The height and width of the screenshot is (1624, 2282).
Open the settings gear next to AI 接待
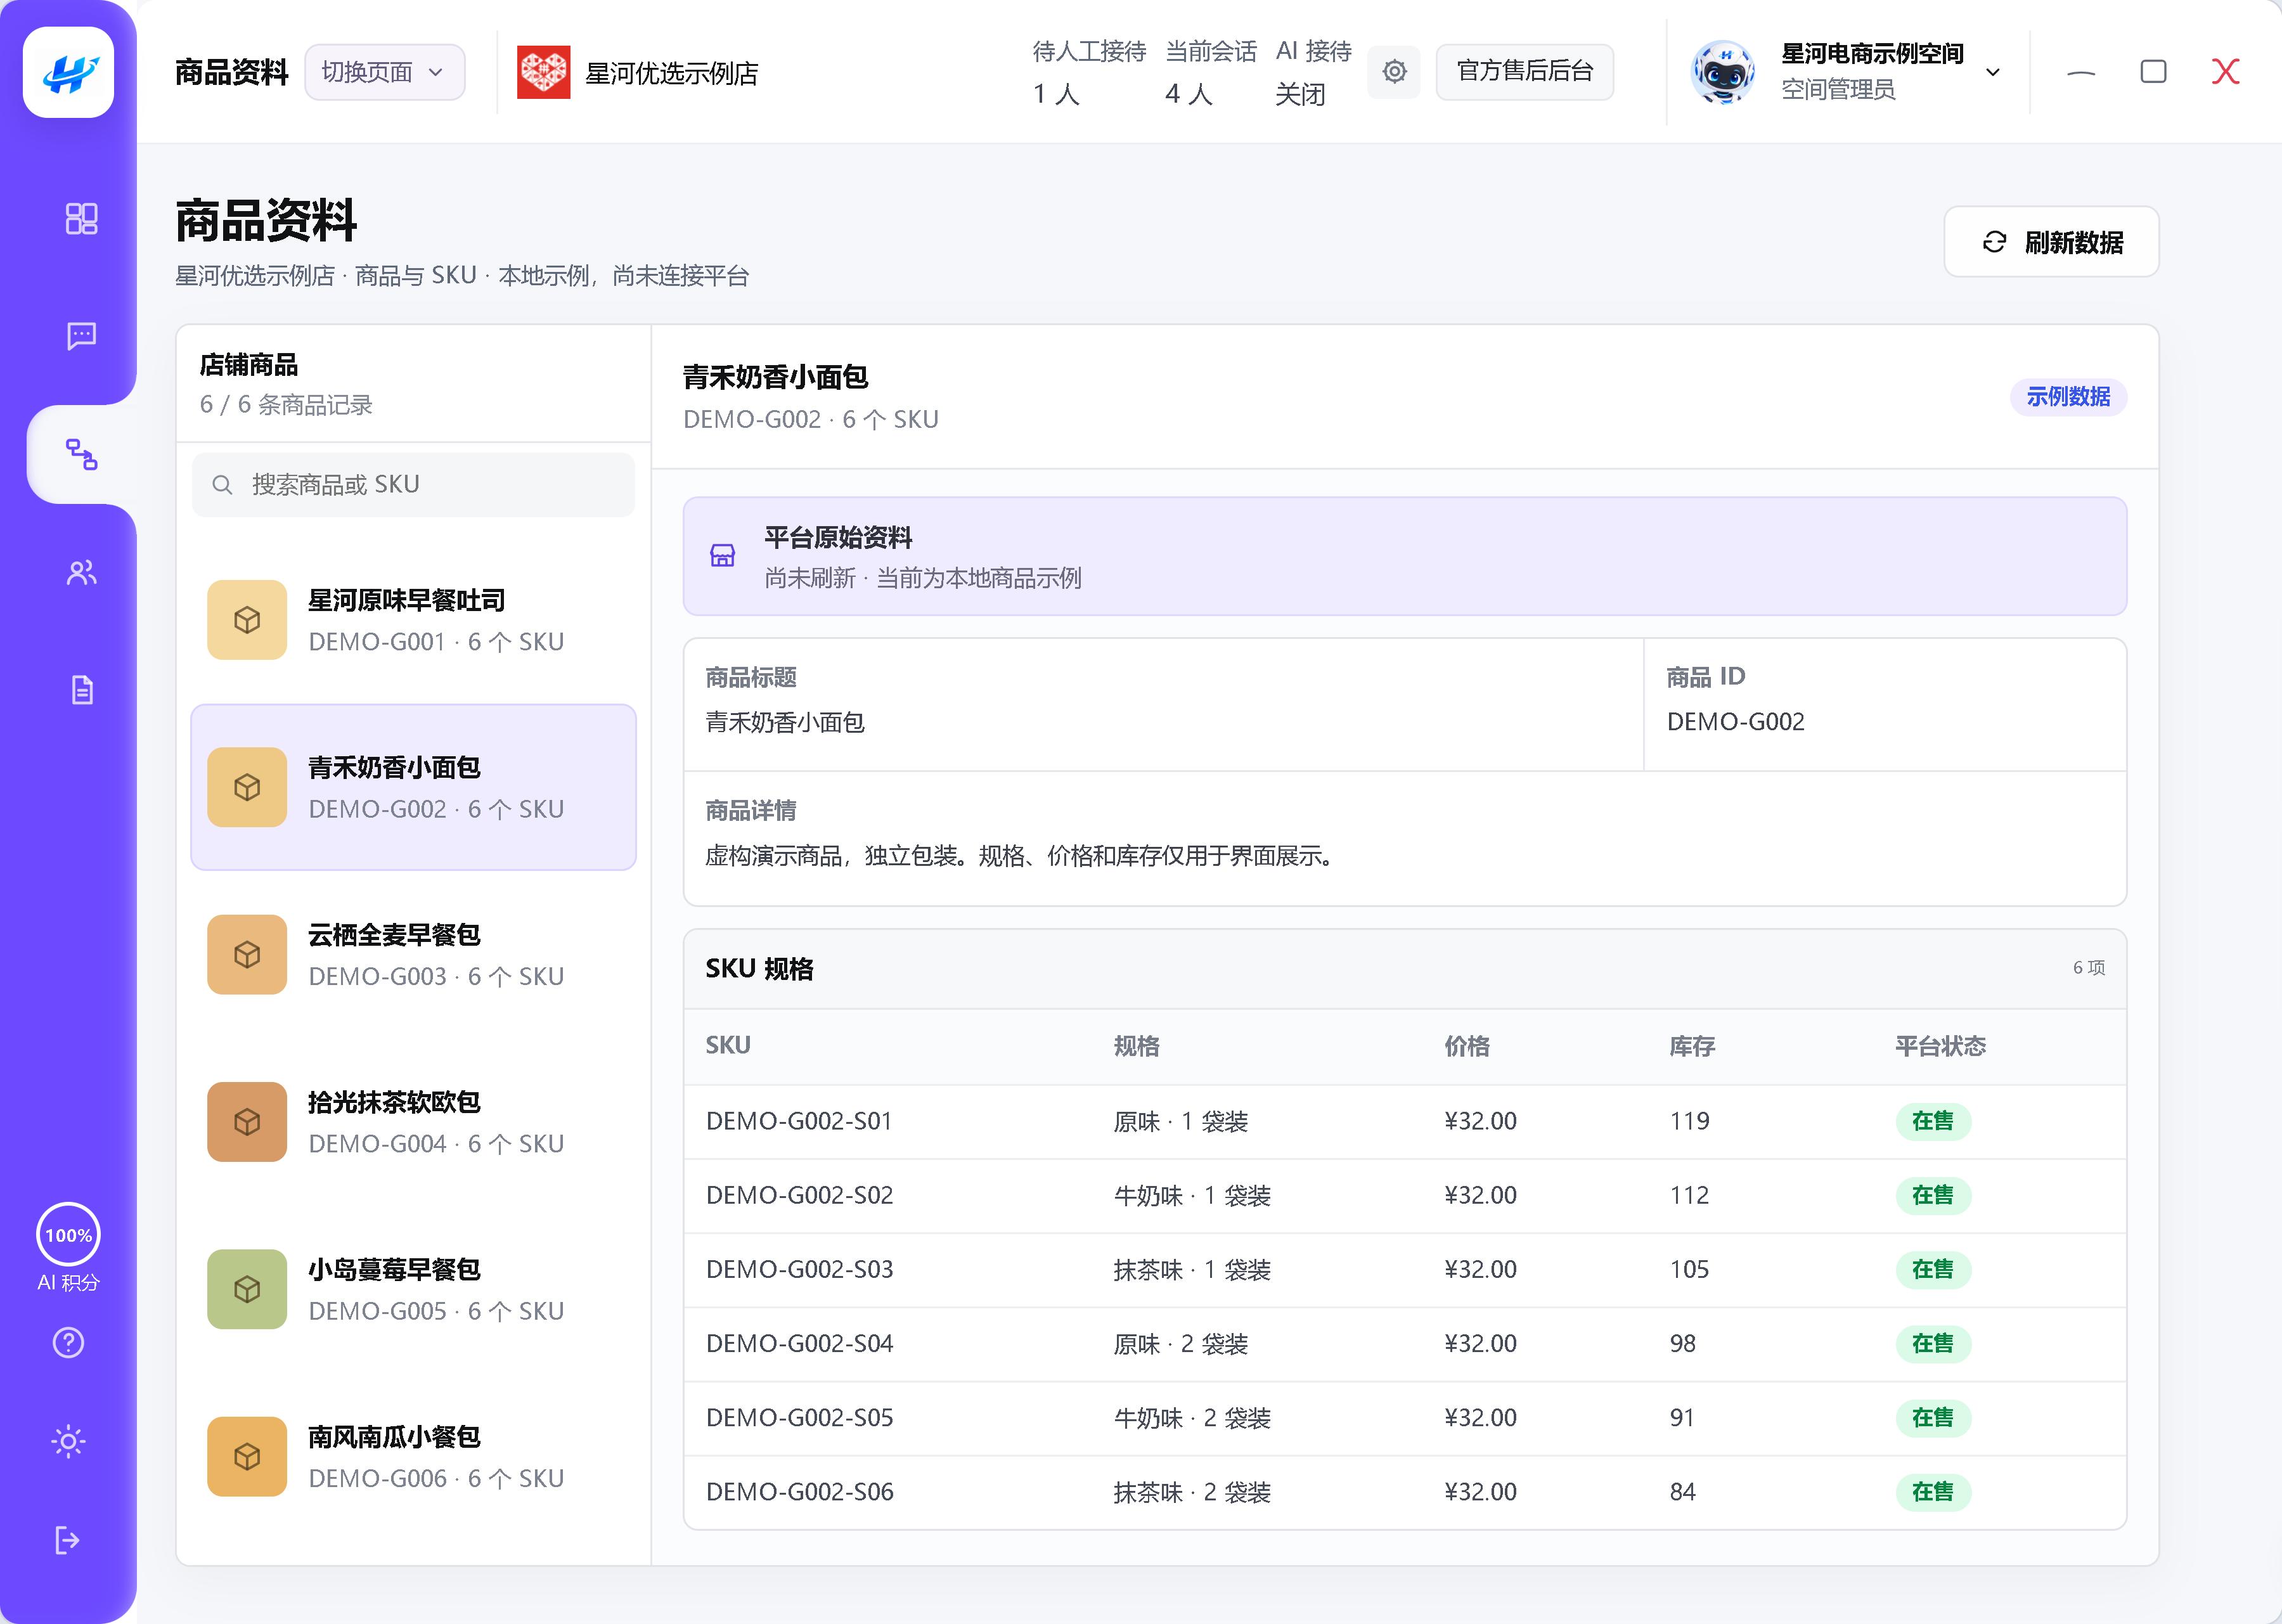pos(1394,71)
